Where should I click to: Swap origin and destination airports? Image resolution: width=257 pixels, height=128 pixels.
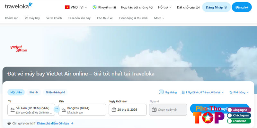(57, 109)
